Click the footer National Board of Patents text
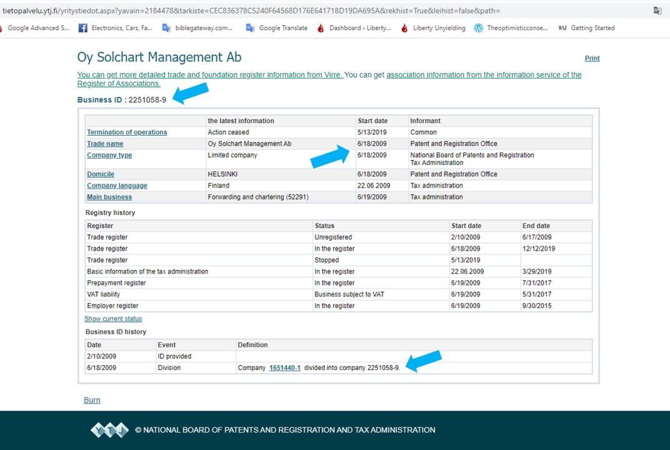This screenshot has height=450, width=670. [x=285, y=430]
